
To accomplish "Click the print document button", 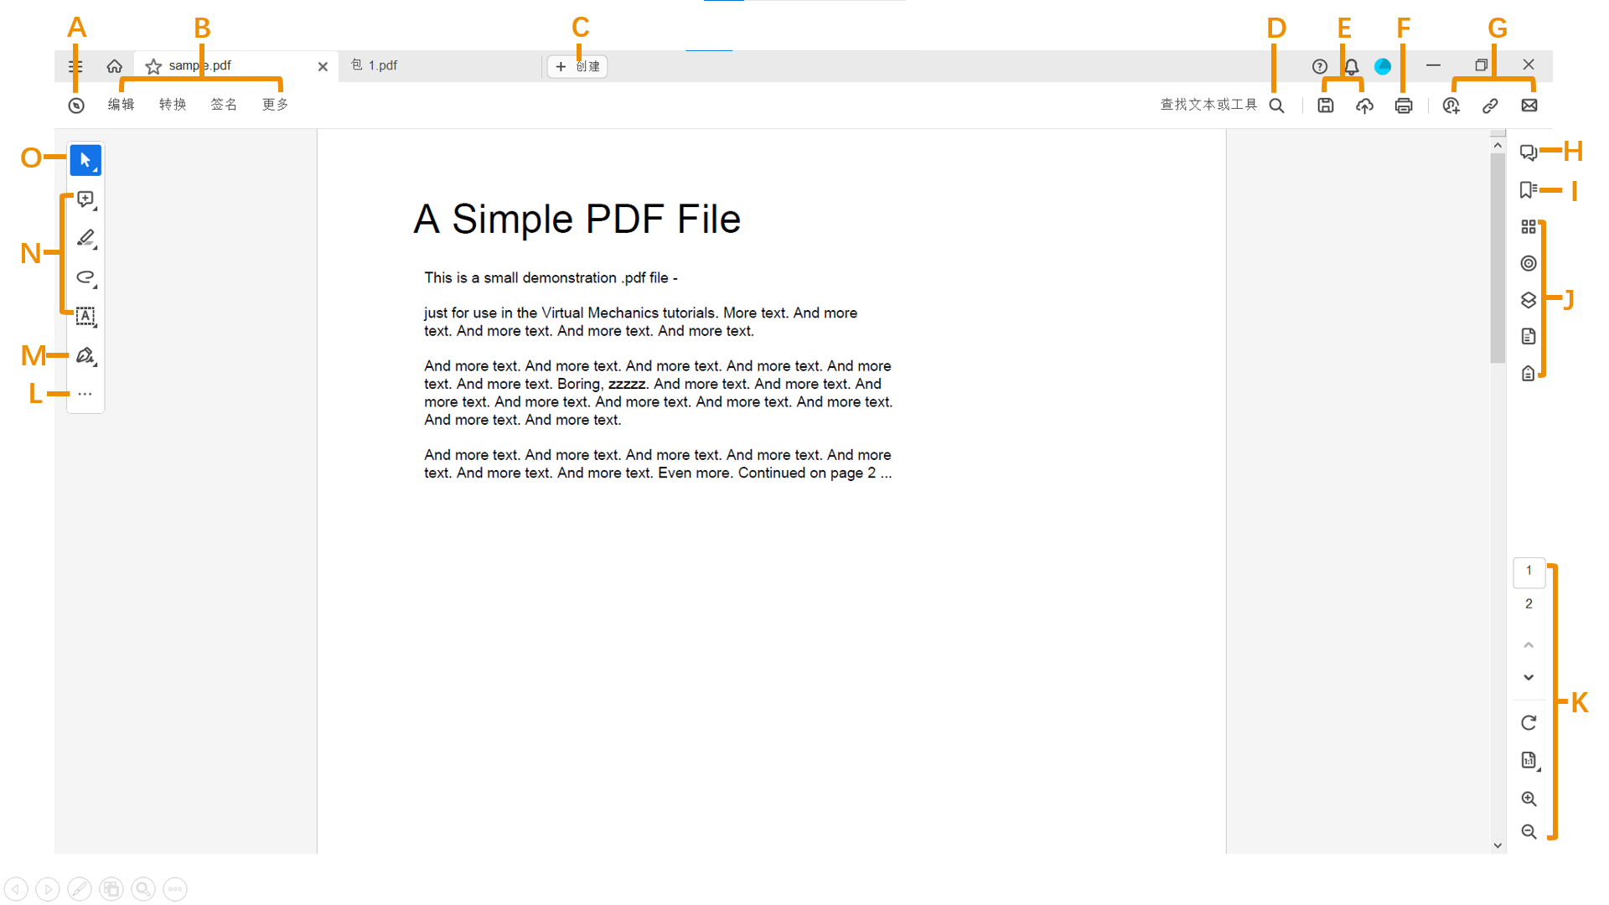I will pos(1405,105).
